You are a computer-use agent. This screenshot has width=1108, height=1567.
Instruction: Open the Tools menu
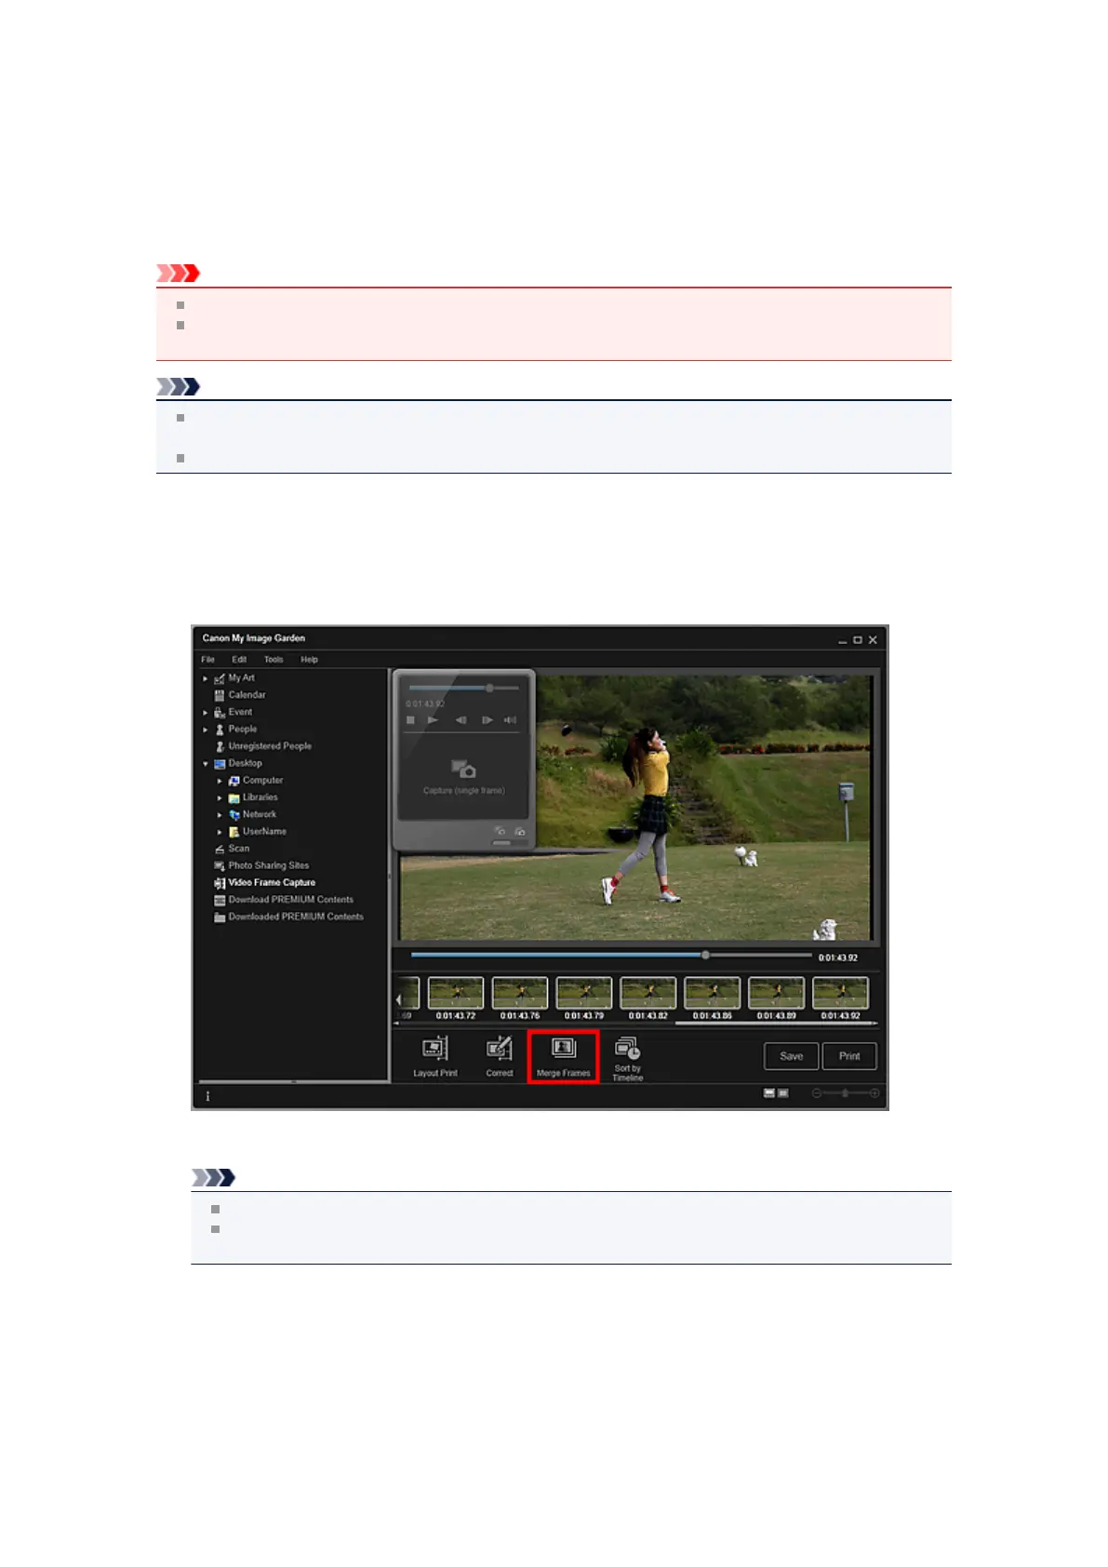tap(274, 660)
